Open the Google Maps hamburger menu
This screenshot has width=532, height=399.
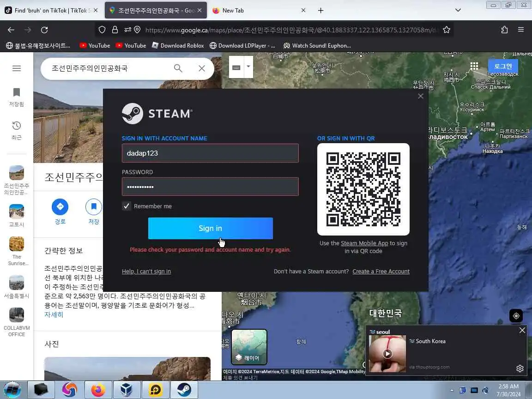point(16,68)
